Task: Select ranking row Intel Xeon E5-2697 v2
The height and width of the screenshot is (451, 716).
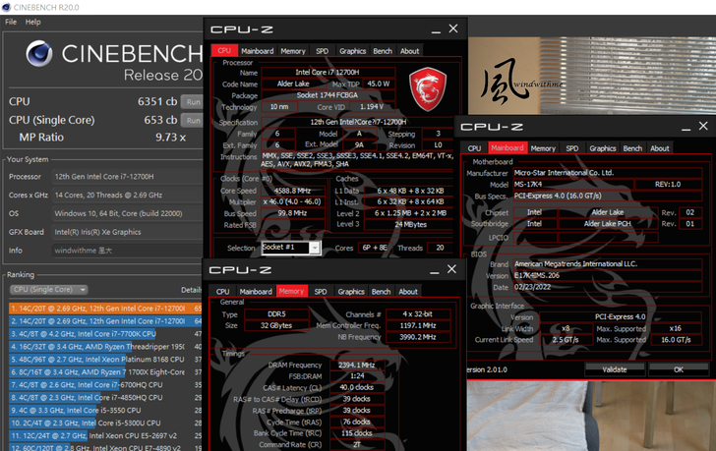Action: [x=105, y=435]
